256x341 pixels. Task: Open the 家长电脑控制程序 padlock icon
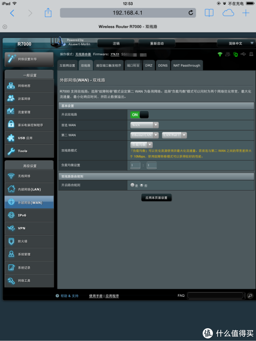pos(11,124)
